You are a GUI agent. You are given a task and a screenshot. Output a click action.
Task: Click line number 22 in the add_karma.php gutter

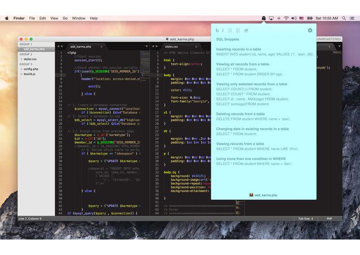coord(61,131)
